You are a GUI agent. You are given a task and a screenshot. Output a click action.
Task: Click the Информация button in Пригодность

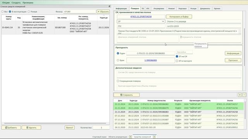(233, 53)
